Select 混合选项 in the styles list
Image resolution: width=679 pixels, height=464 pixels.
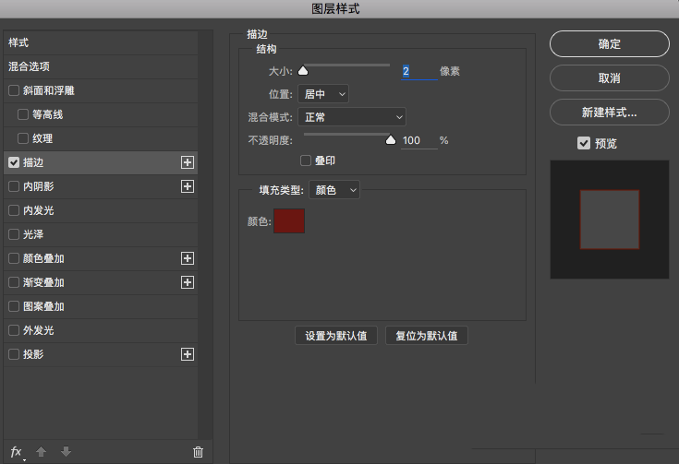(30, 66)
